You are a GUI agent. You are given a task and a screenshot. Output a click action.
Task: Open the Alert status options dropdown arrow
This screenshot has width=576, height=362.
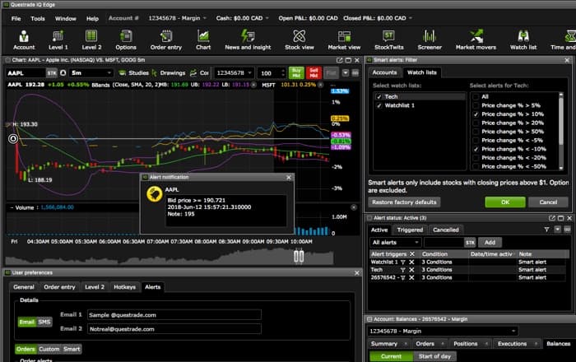pyautogui.click(x=557, y=230)
